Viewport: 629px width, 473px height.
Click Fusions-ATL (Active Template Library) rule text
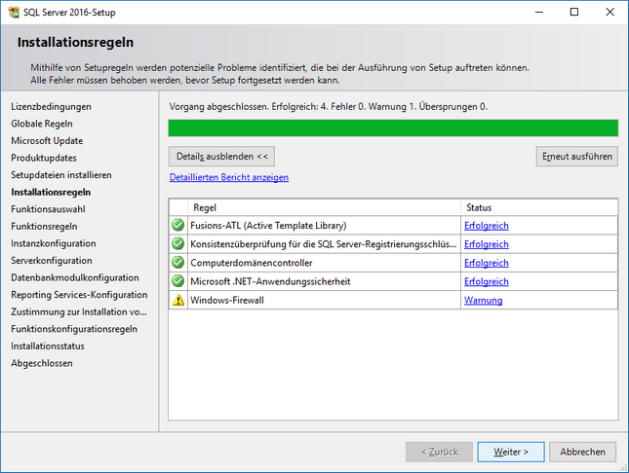(x=268, y=226)
